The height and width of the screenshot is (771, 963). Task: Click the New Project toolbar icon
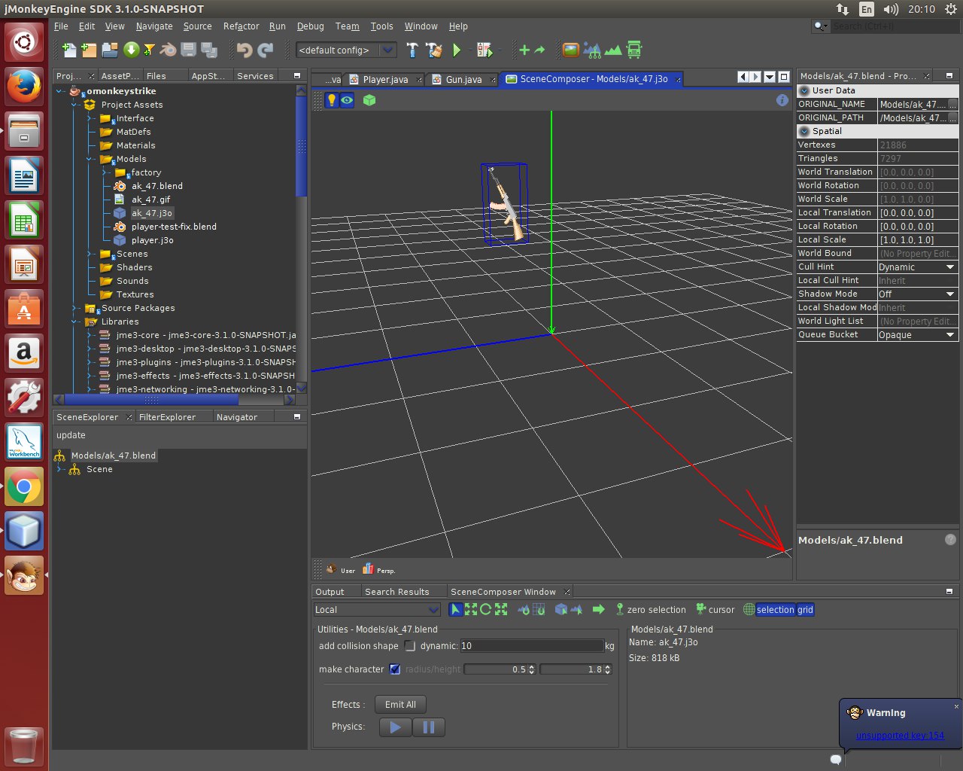click(89, 50)
